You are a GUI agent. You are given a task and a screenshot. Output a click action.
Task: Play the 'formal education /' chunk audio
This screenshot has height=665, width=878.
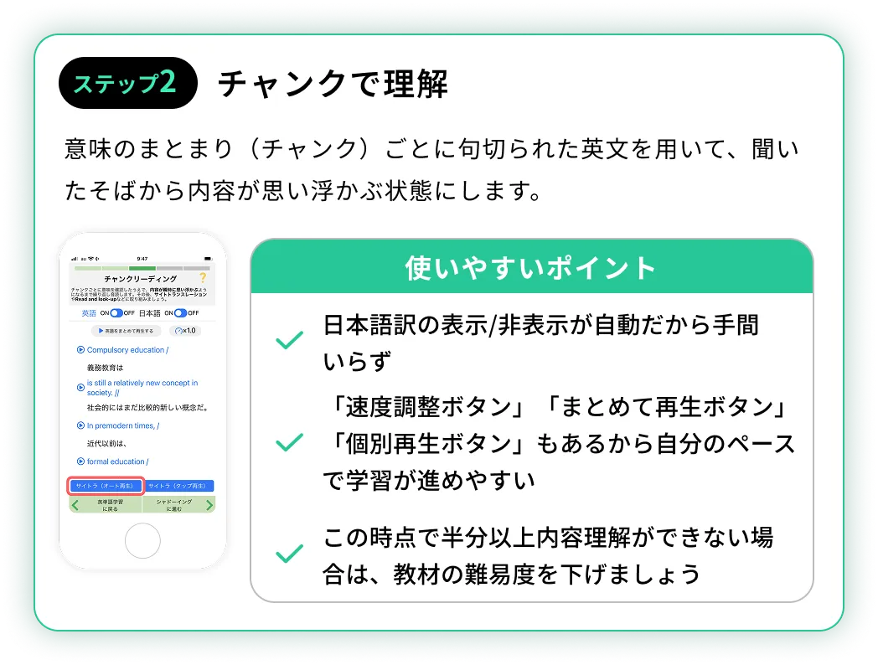click(80, 461)
